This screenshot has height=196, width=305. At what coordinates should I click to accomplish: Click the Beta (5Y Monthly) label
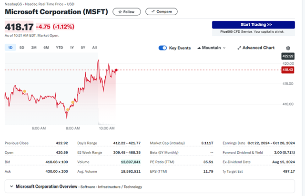[x=164, y=153]
